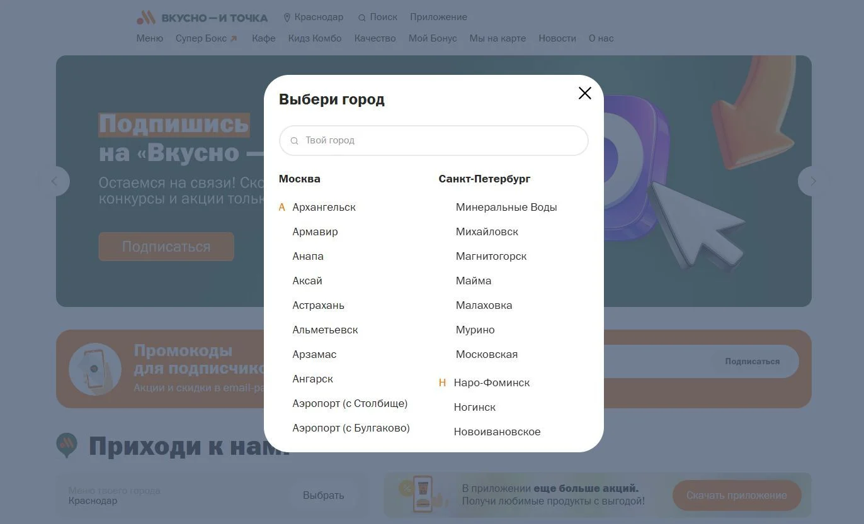Select Аэропорт (с Столбище)

tap(350, 403)
